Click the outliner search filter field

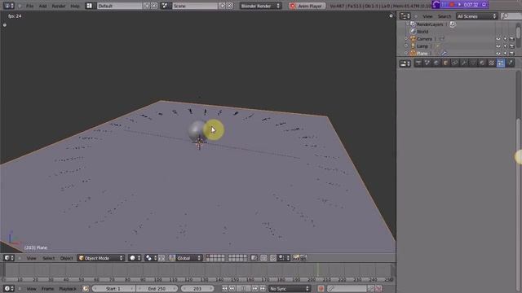tap(511, 16)
